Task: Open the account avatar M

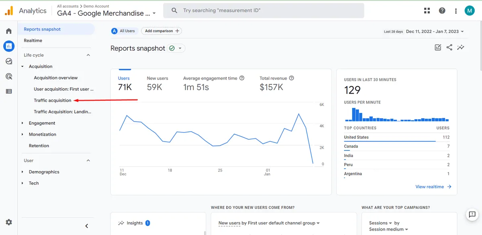Action: (x=470, y=10)
